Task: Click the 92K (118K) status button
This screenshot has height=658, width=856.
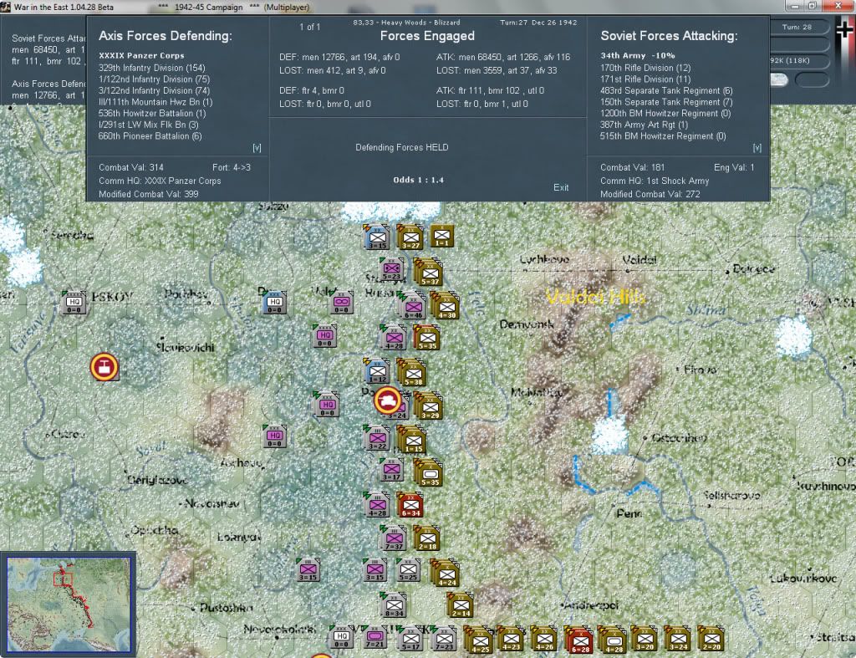Action: tap(797, 60)
